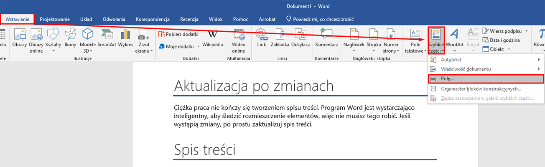Go to the Odwołania tab

[x=114, y=19]
